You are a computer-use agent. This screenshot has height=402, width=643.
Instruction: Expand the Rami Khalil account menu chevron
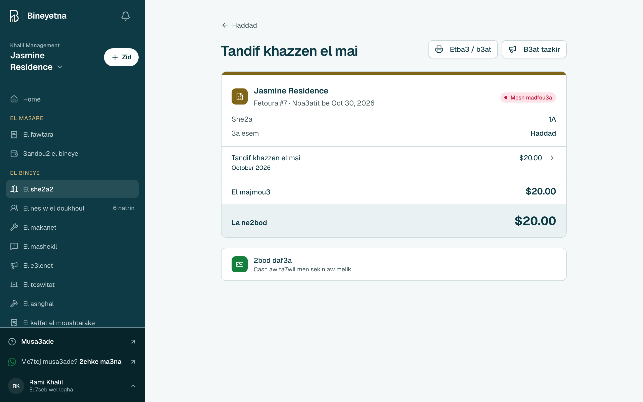pos(133,386)
